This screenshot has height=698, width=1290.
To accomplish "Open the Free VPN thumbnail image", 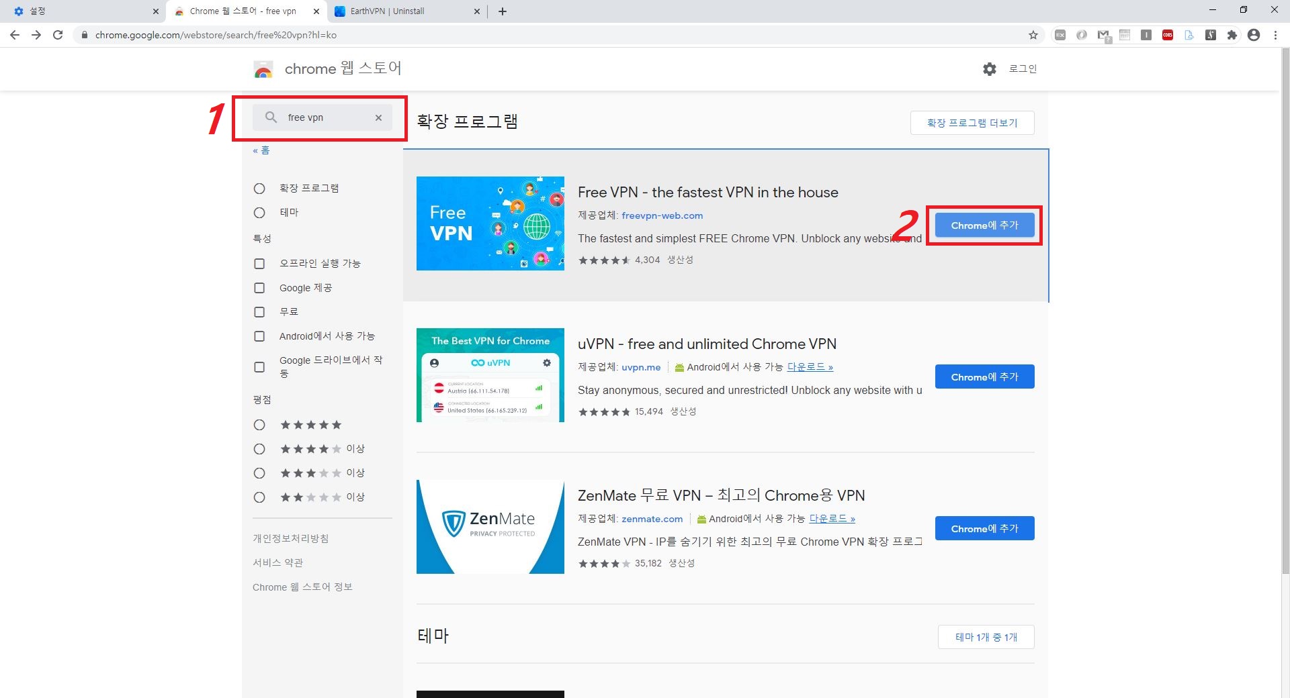I will pyautogui.click(x=490, y=223).
